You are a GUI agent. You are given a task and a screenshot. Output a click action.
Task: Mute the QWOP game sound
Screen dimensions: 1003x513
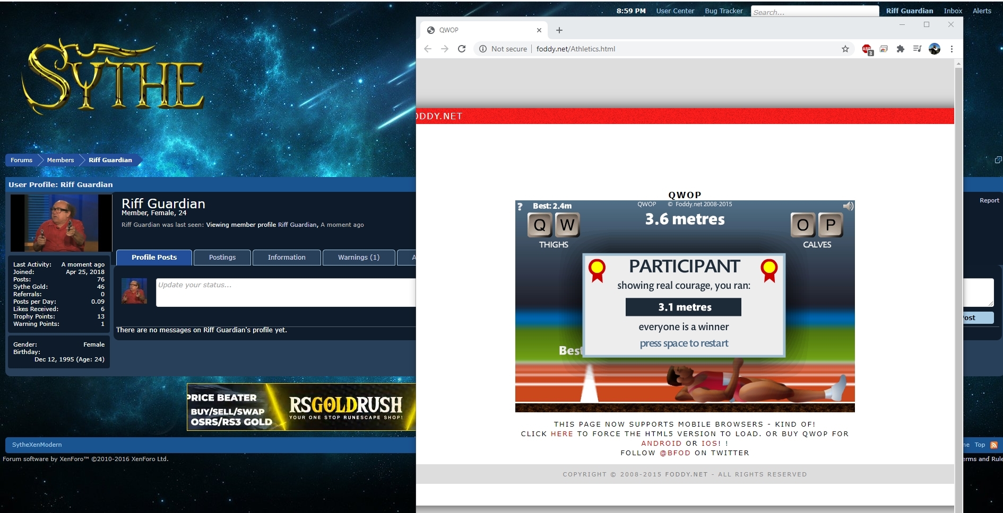pyautogui.click(x=848, y=206)
